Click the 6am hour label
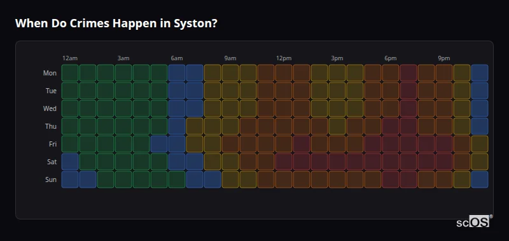Image resolution: width=509 pixels, height=241 pixels. [x=177, y=58]
